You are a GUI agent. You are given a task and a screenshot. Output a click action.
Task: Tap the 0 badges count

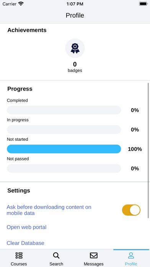tap(75, 67)
